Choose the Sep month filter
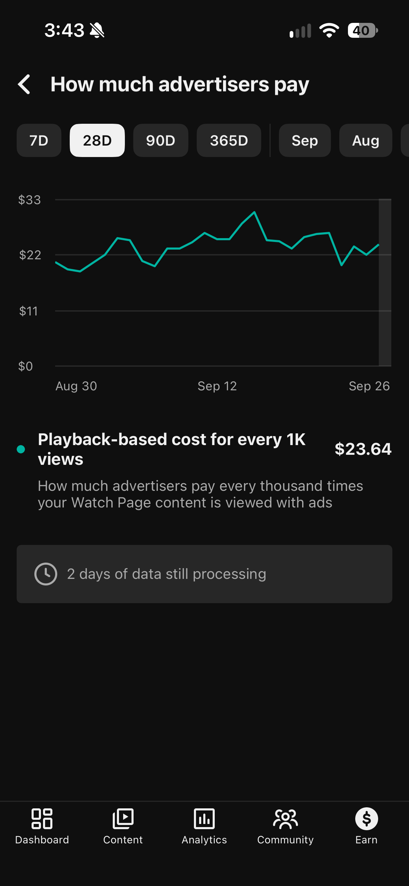Viewport: 409px width, 886px height. tap(305, 140)
